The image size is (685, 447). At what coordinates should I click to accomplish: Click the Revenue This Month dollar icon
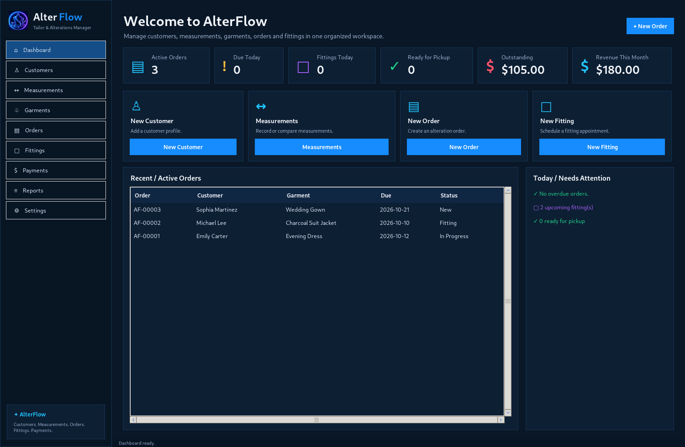pos(585,66)
